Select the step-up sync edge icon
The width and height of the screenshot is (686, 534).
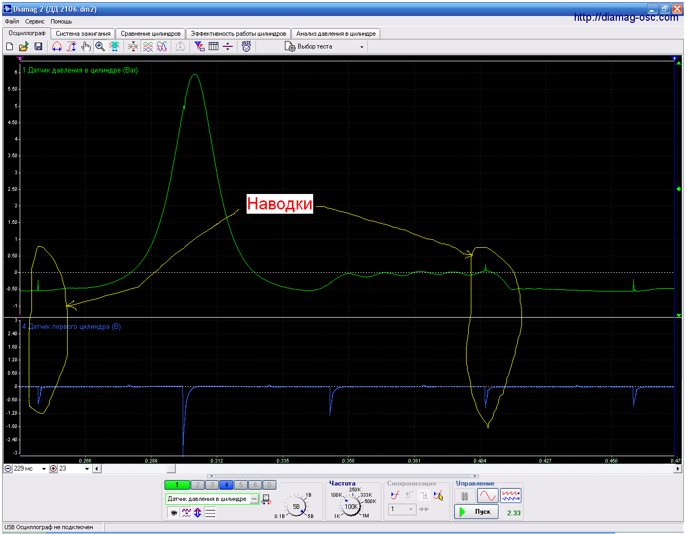(x=409, y=496)
